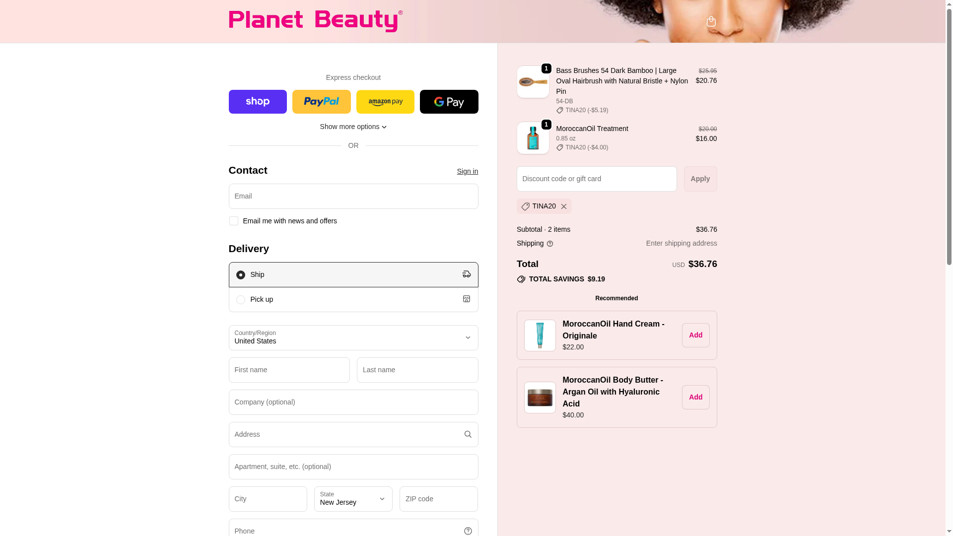Click the Sign in link
This screenshot has width=953, height=536.
click(468, 171)
